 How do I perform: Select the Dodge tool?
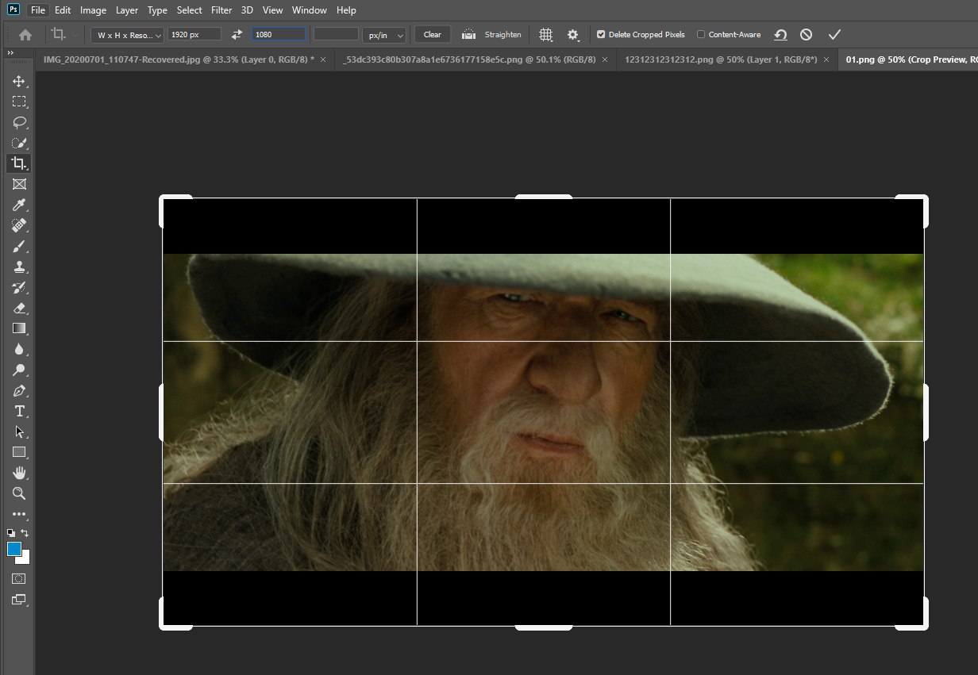point(19,370)
